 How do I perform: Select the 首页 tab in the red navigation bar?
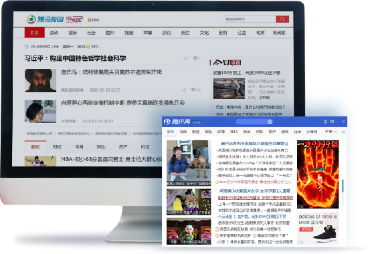coord(35,33)
